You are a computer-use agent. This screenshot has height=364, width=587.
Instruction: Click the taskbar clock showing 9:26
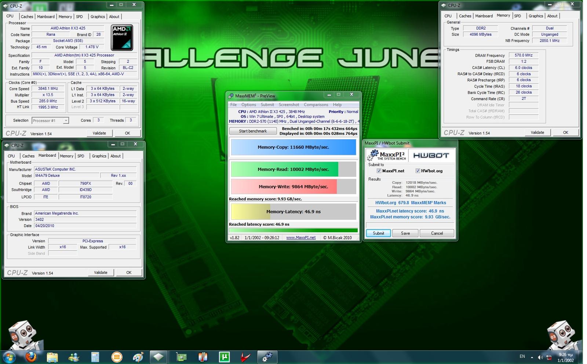pyautogui.click(x=565, y=357)
